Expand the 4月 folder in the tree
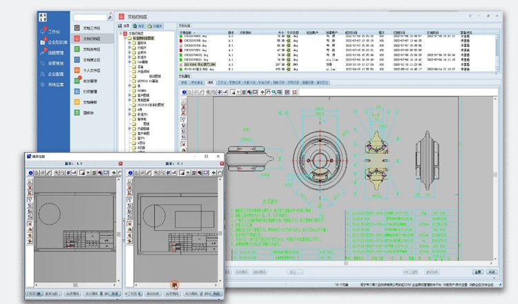This screenshot has height=304, width=518. (129, 108)
